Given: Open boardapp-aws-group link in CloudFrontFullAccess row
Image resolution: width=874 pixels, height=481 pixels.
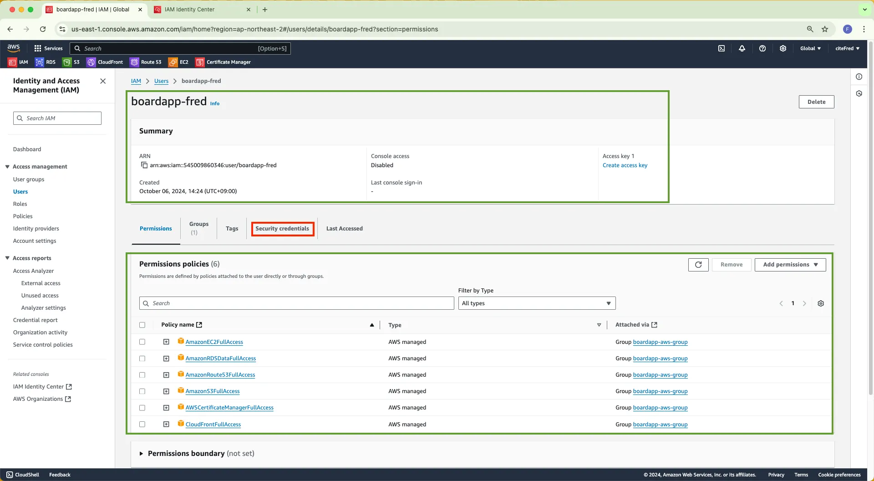Looking at the screenshot, I should click(660, 425).
